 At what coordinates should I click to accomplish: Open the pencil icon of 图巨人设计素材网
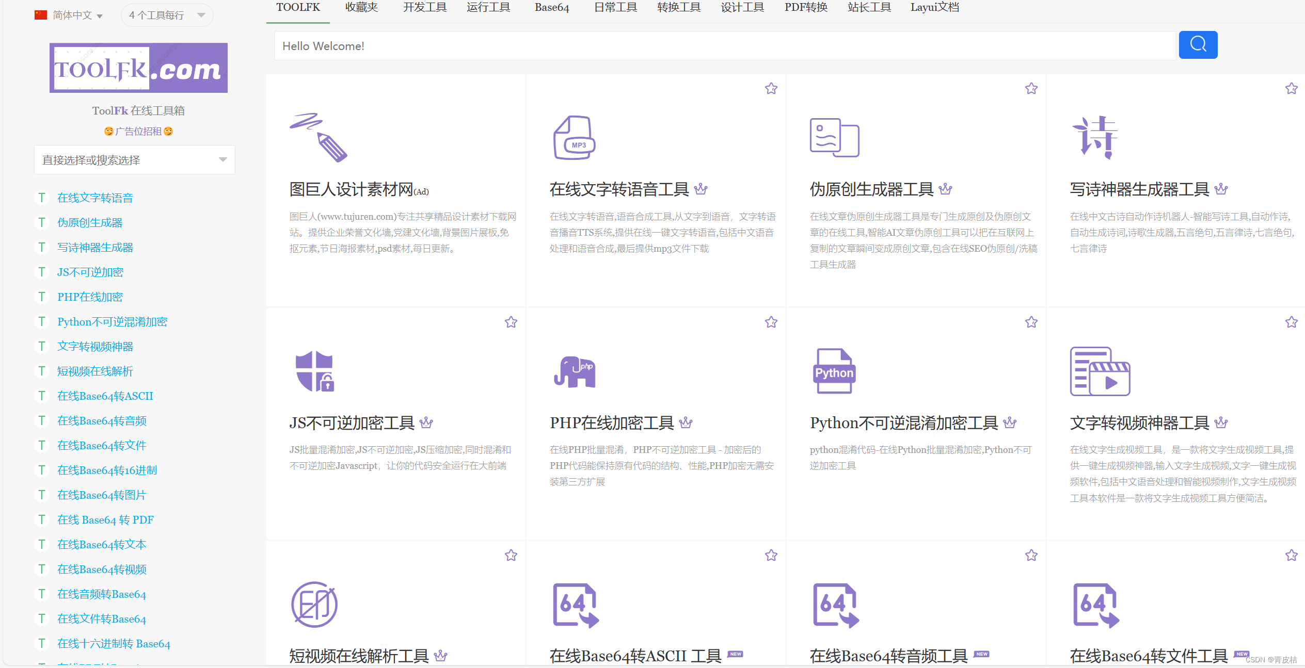(x=319, y=137)
